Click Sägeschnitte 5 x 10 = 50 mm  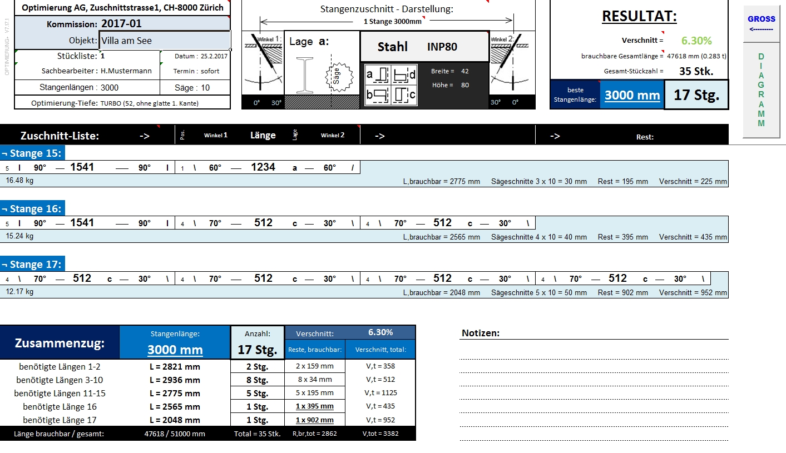(539, 293)
